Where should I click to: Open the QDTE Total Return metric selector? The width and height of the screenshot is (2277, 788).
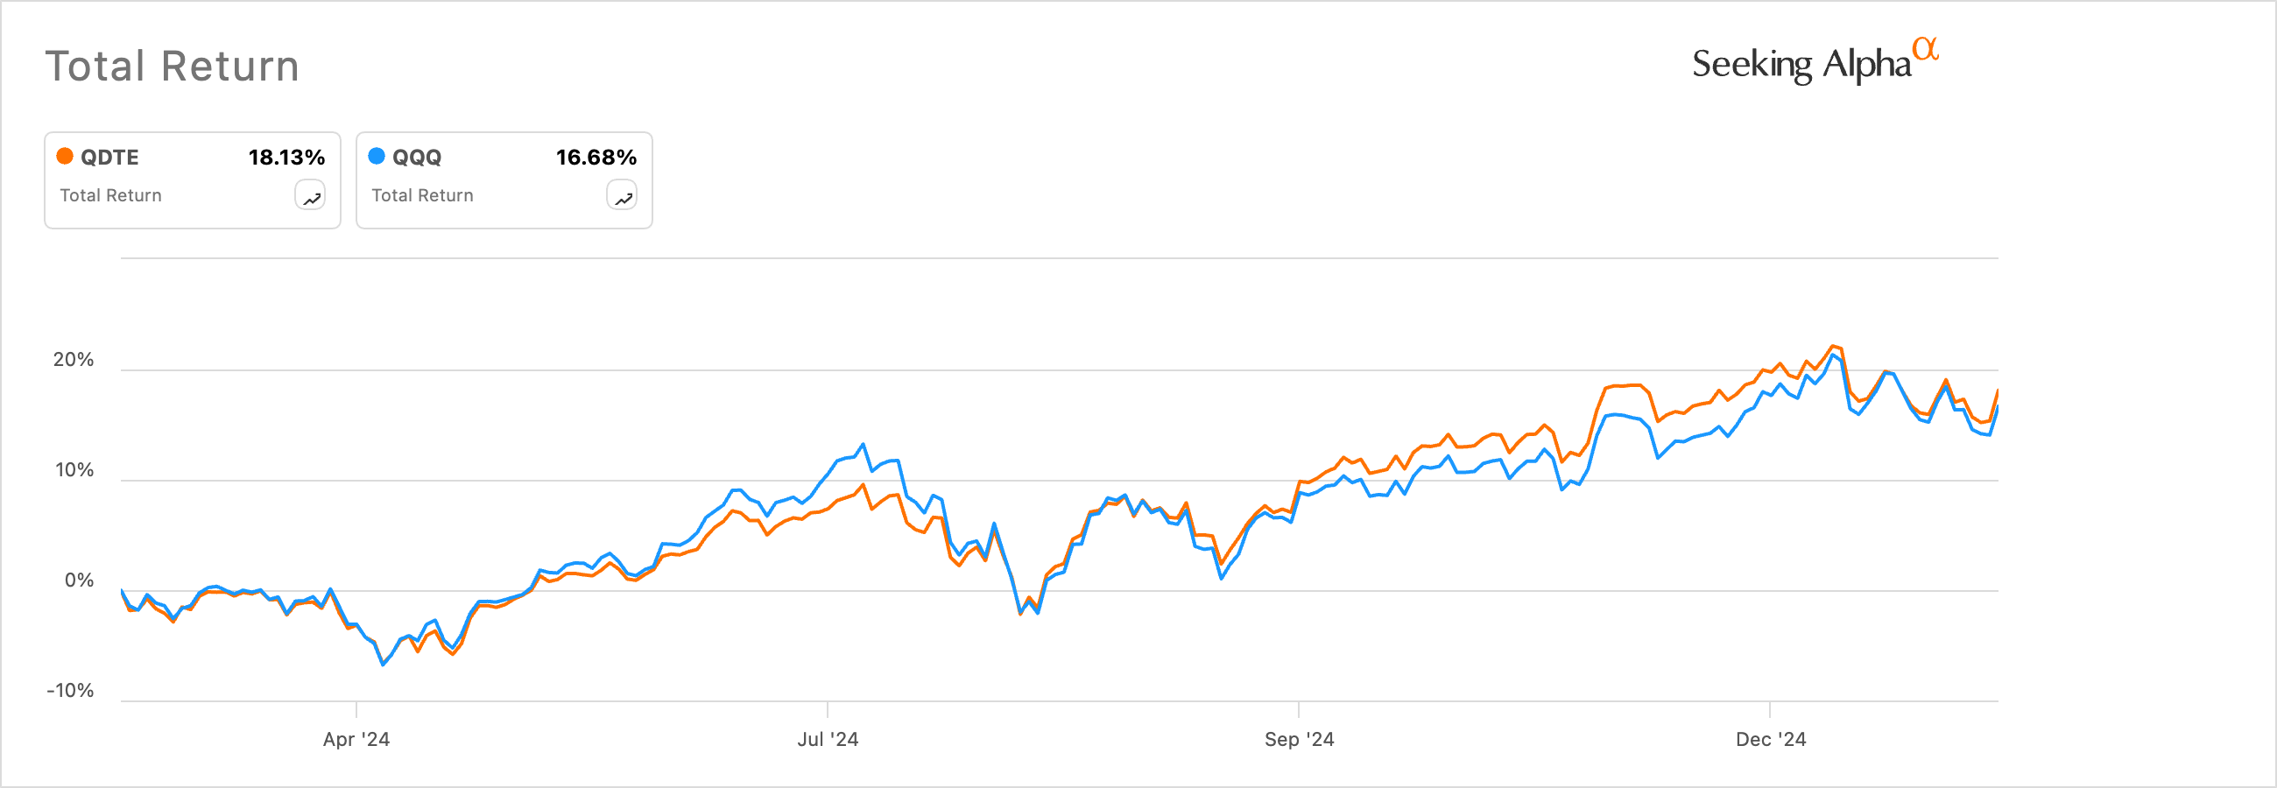coord(109,195)
